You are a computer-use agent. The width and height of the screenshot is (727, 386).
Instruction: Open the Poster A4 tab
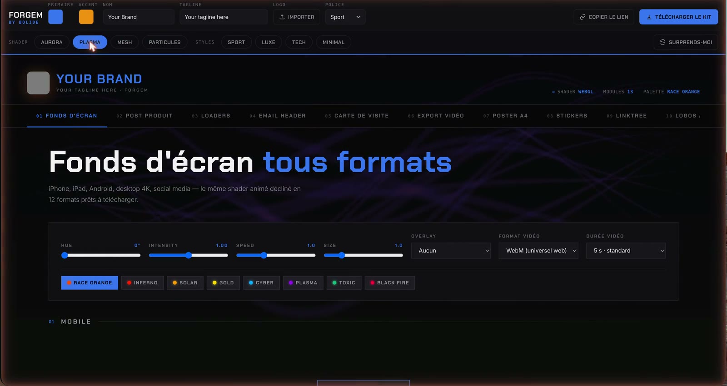click(505, 116)
